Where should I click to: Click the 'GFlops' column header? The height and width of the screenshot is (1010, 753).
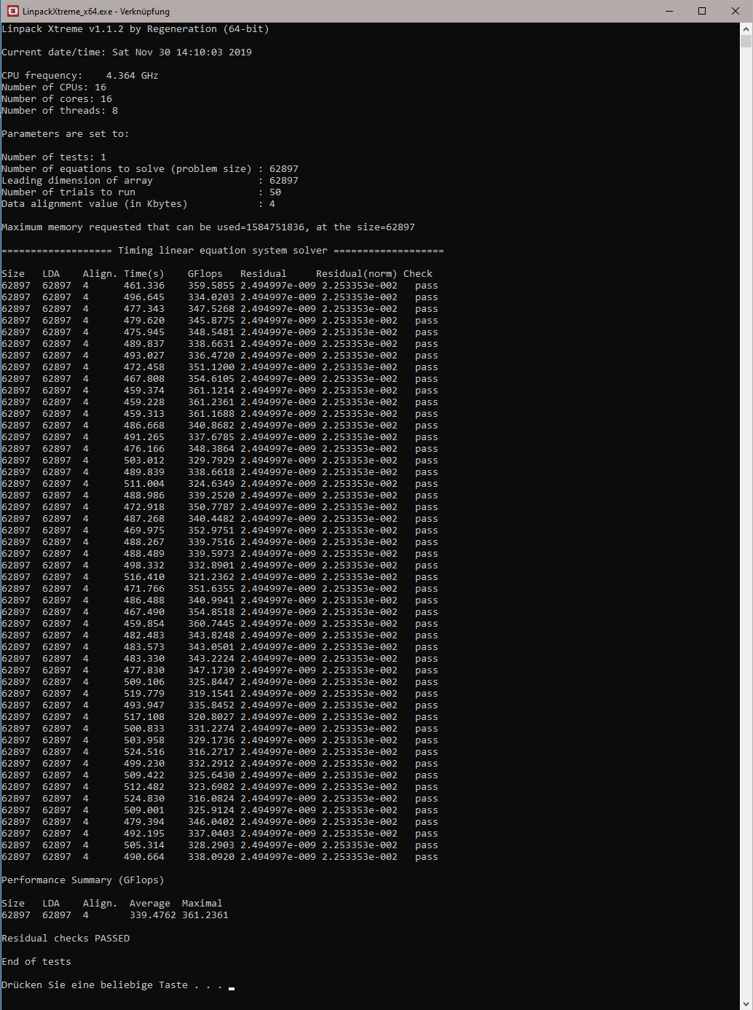coord(205,274)
